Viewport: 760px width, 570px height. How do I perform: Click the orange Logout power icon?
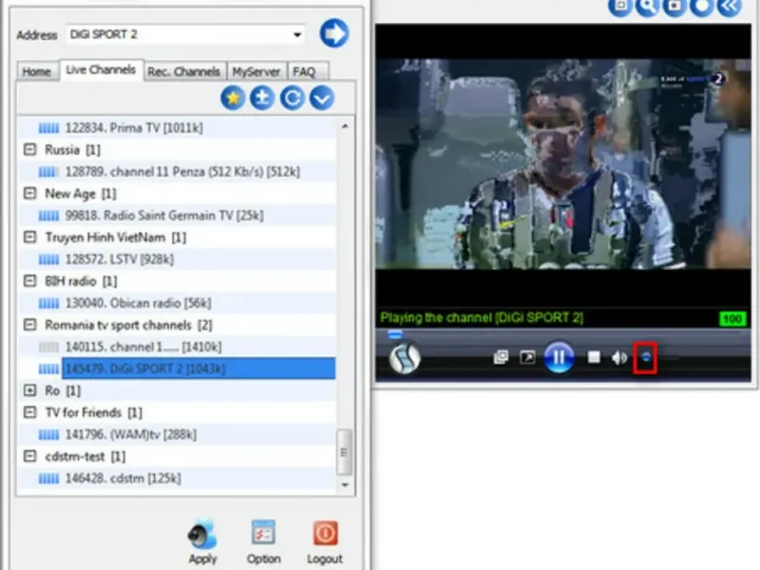(x=325, y=533)
